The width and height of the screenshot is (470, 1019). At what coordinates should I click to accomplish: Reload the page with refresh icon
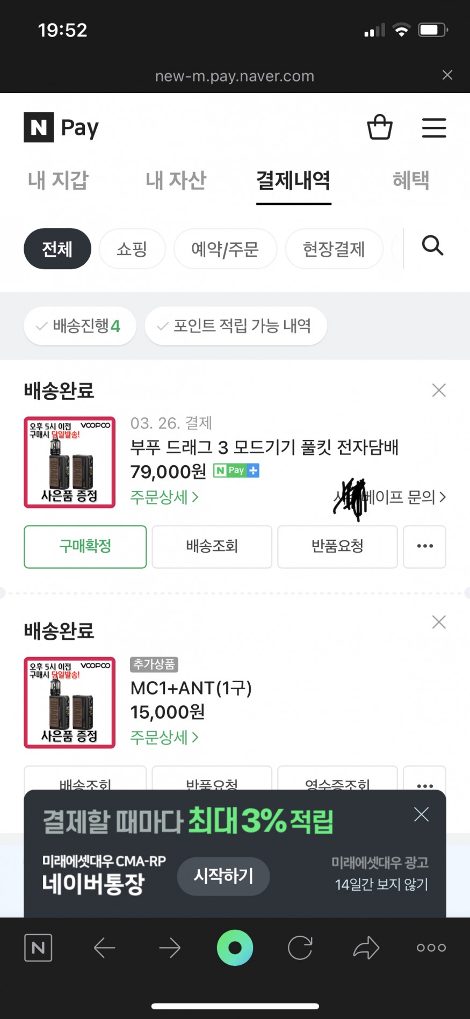300,948
